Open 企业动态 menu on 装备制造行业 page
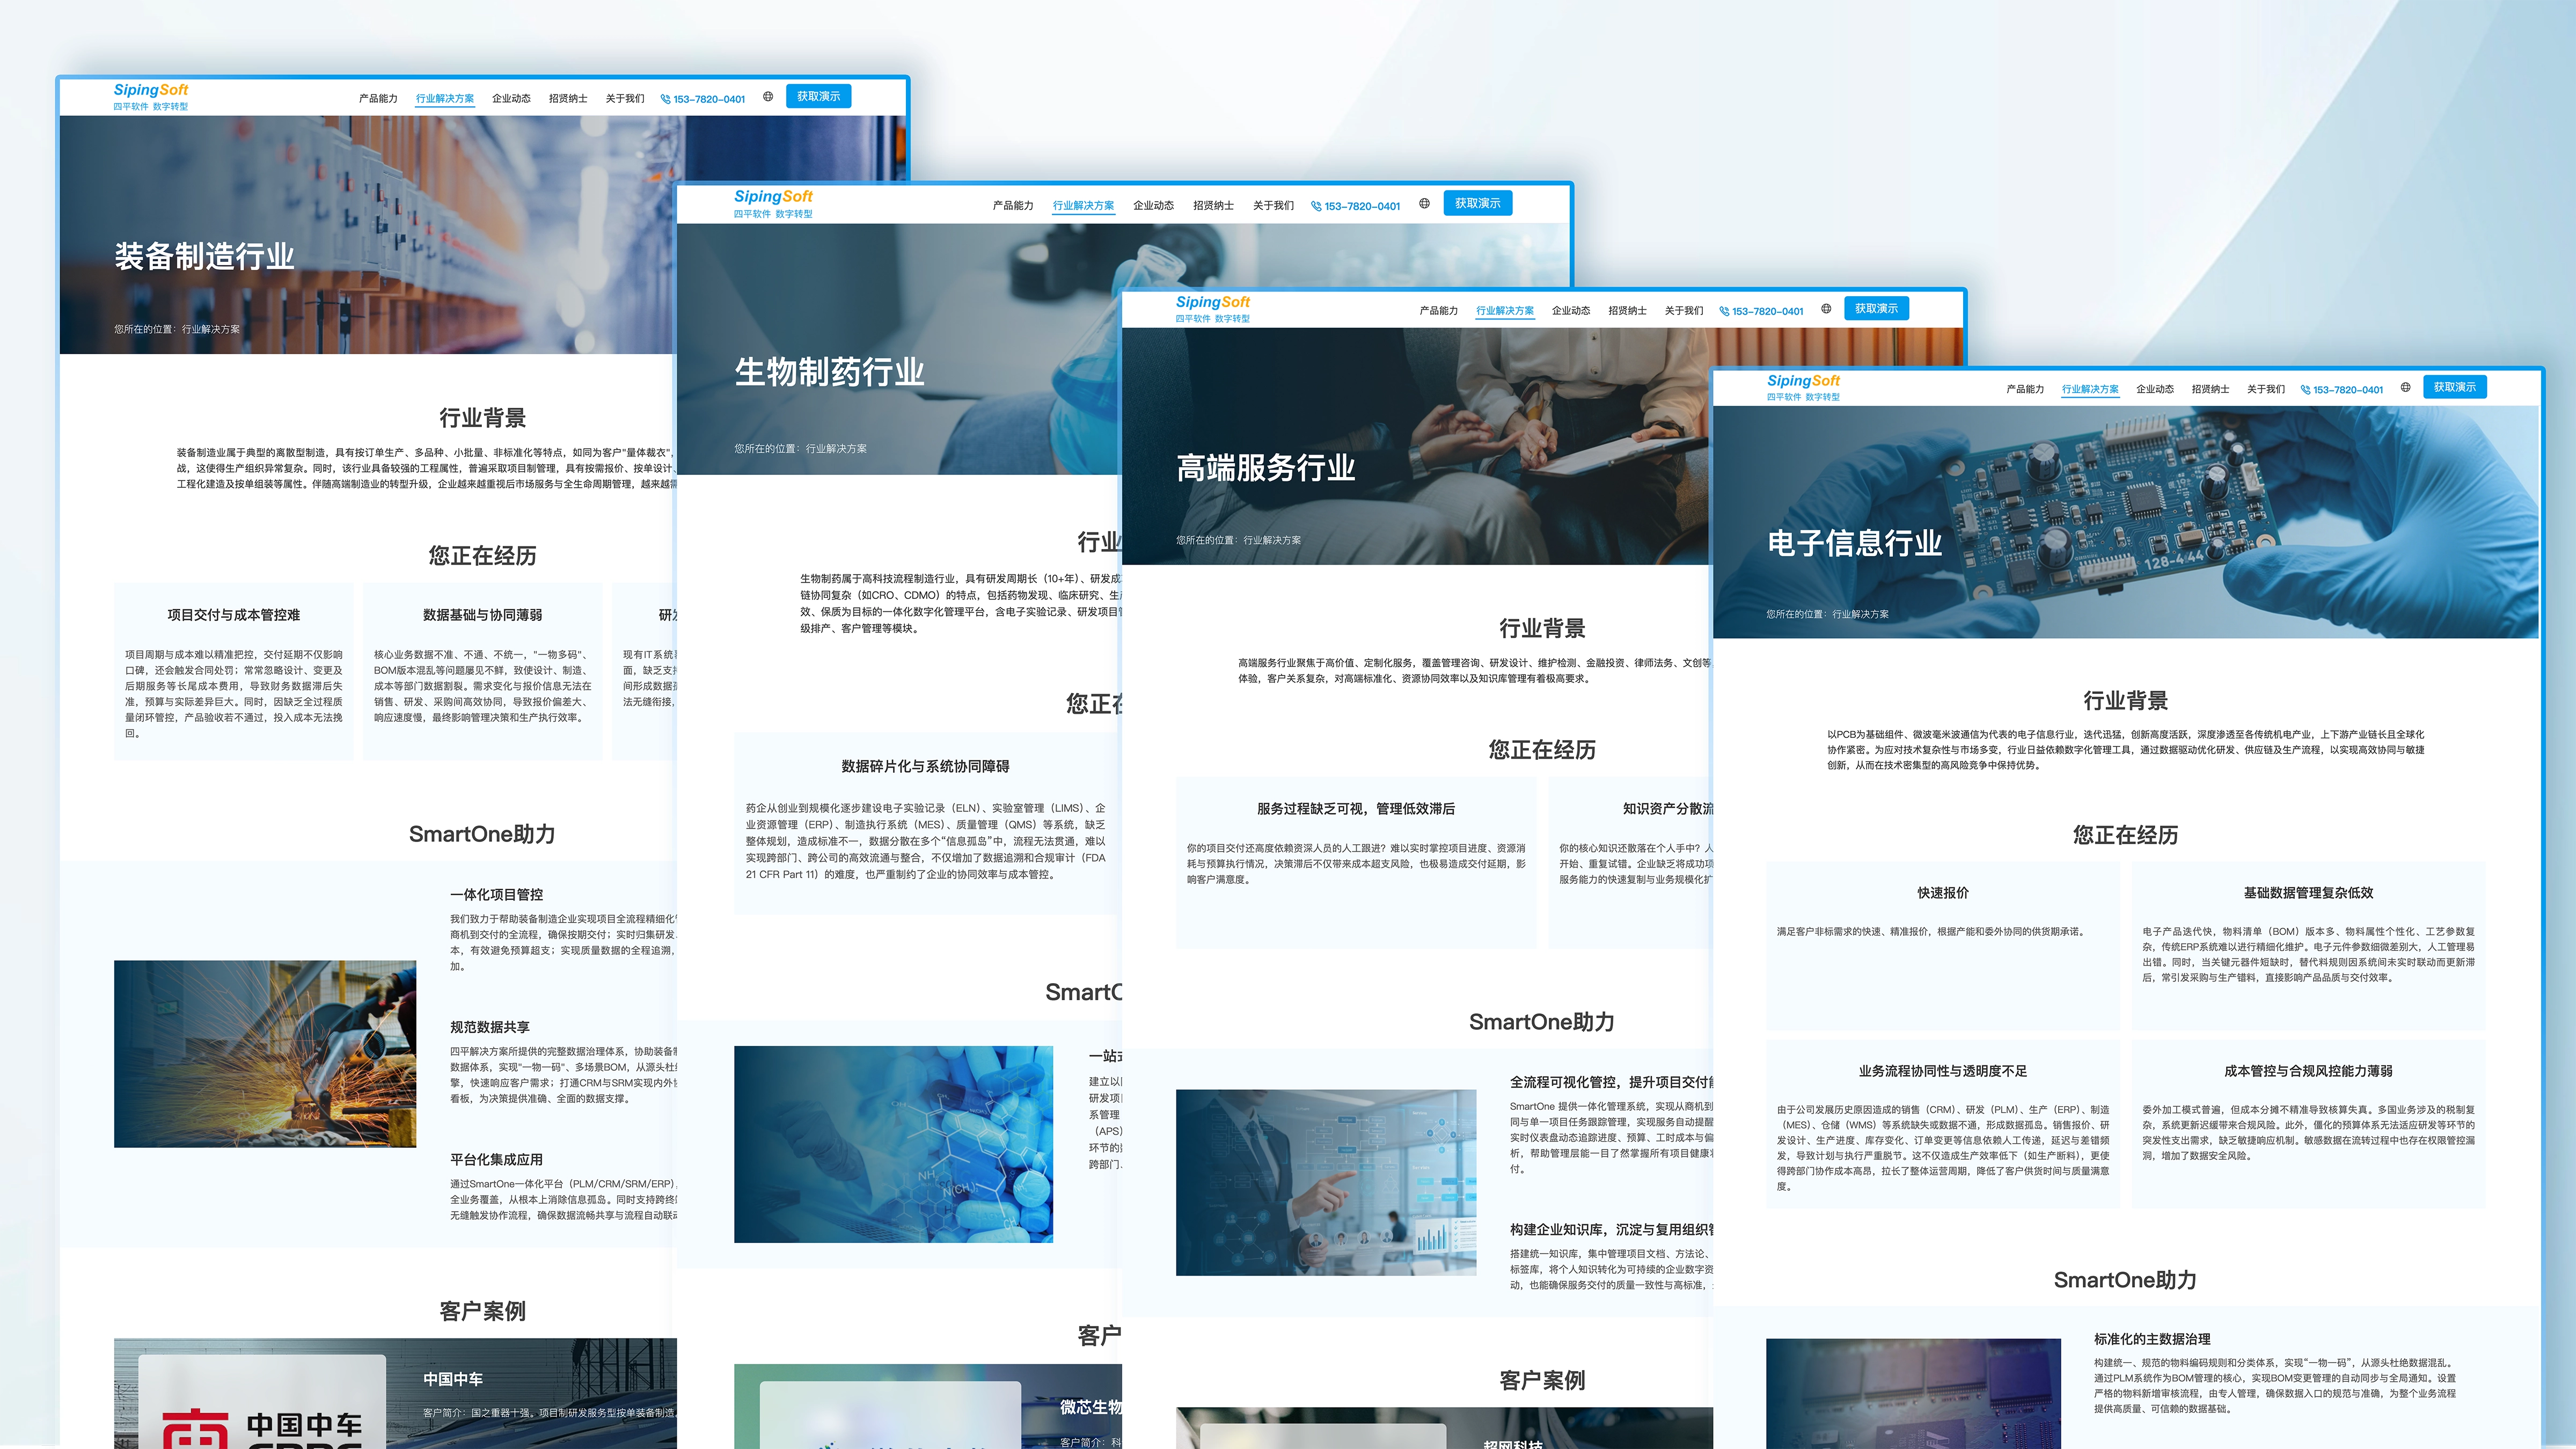This screenshot has width=2576, height=1449. point(511,99)
